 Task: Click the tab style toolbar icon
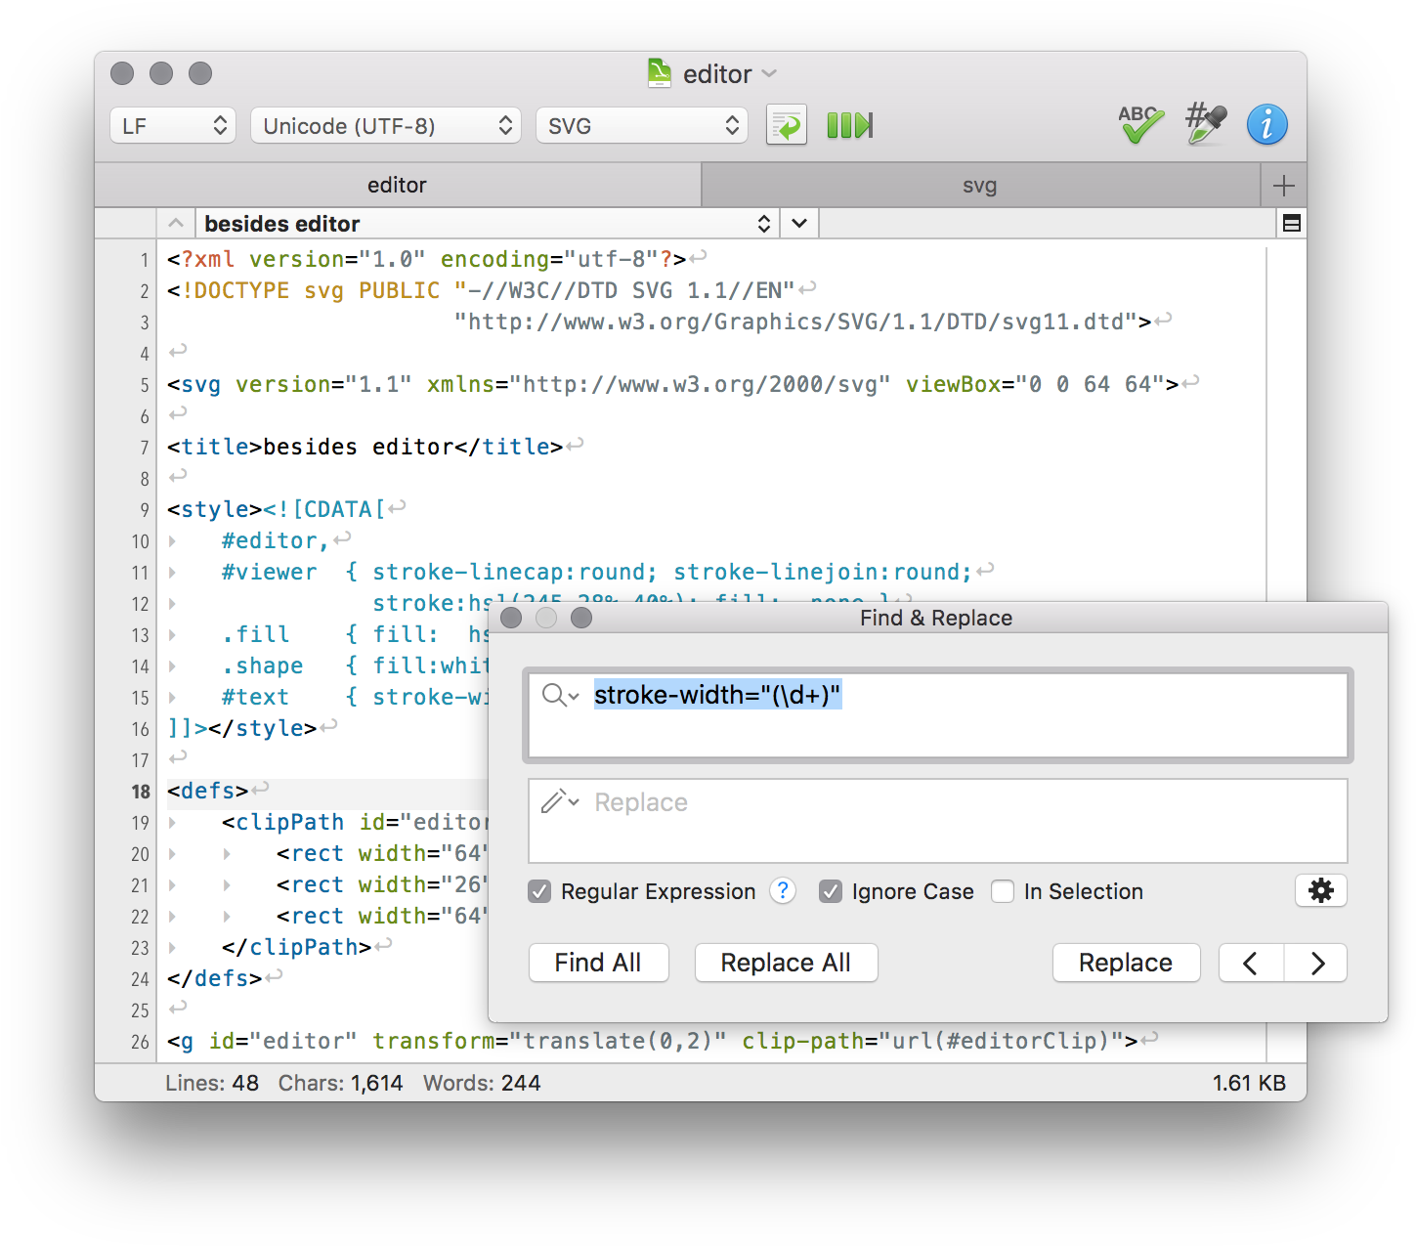click(848, 125)
